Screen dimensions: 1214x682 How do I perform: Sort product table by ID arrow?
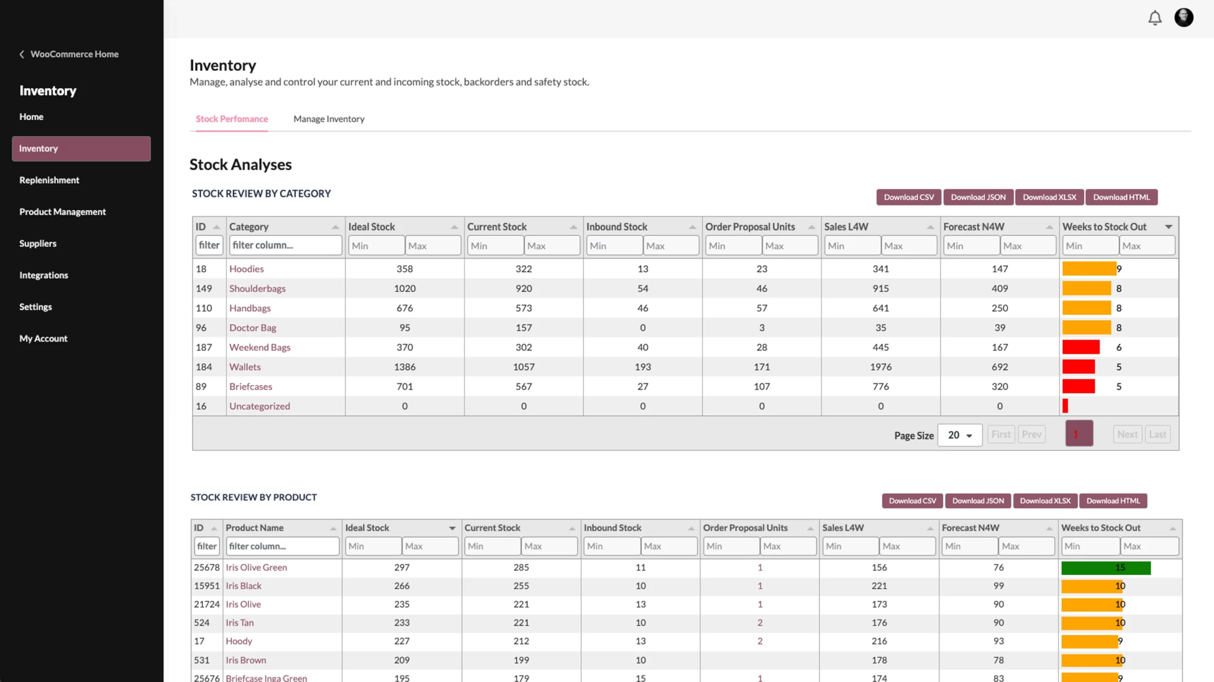[x=214, y=528]
